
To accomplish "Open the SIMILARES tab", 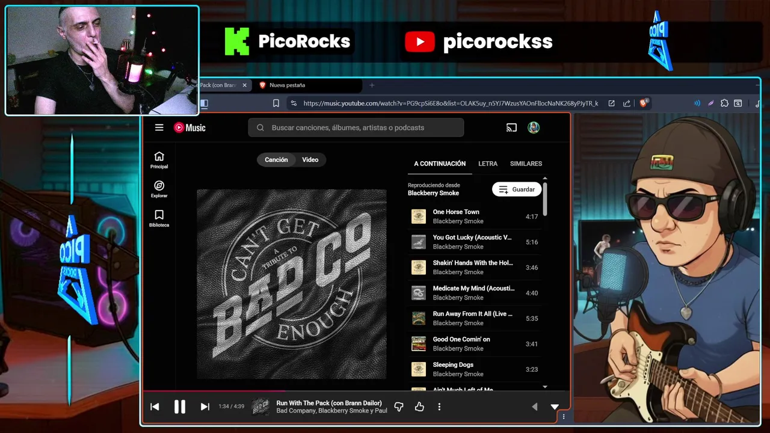I will 526,164.
